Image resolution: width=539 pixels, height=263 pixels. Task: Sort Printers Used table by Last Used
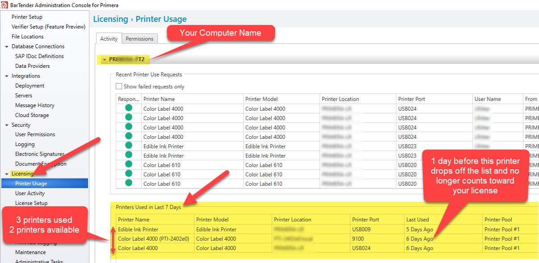coord(443,220)
